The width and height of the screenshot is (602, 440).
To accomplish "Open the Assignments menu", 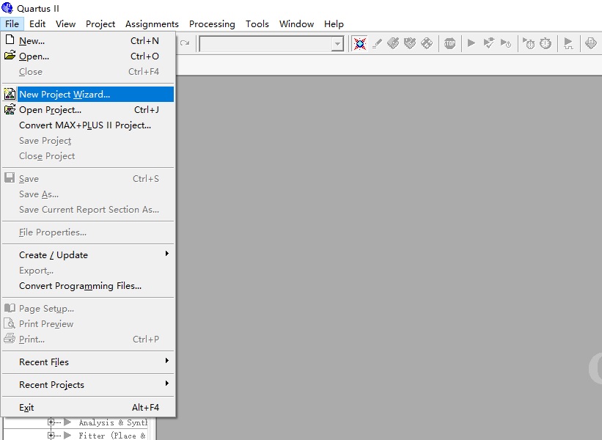I will click(152, 23).
